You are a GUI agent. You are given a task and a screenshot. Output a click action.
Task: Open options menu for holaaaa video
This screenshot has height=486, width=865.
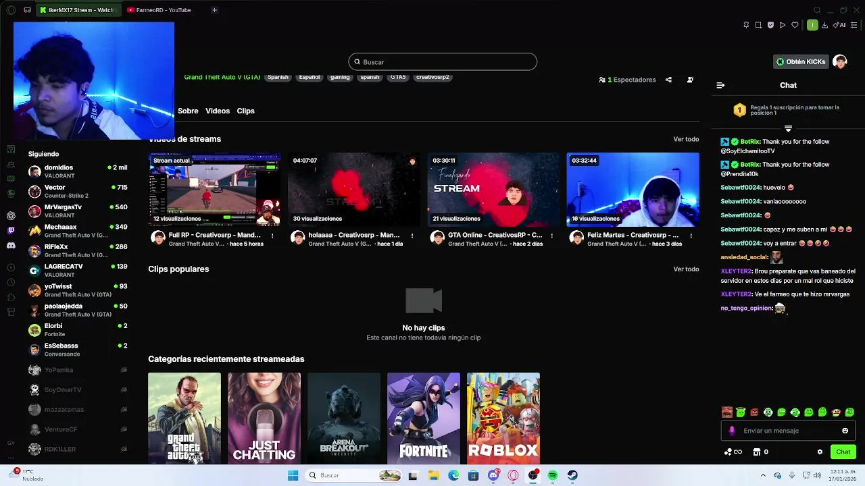pos(412,236)
